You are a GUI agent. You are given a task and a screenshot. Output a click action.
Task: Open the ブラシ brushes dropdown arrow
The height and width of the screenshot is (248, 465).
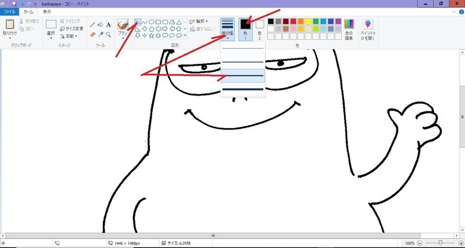(123, 38)
